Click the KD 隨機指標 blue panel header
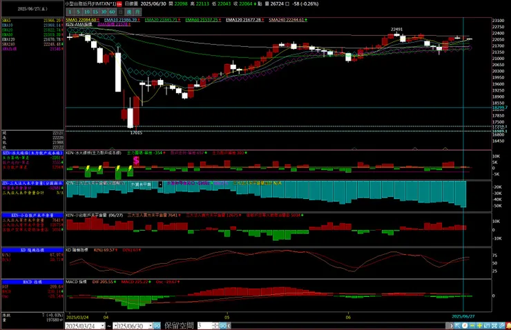 click(32, 250)
